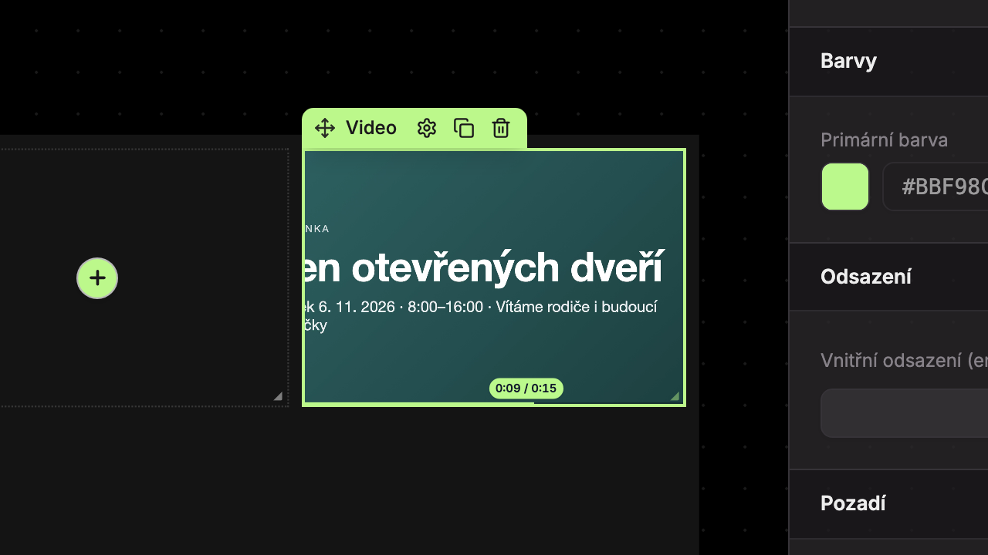This screenshot has width=988, height=555.
Task: Collapse the Barvy section
Action: point(888,62)
